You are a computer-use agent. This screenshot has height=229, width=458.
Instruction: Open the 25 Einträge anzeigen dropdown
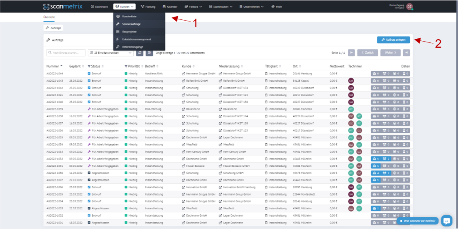point(111,53)
